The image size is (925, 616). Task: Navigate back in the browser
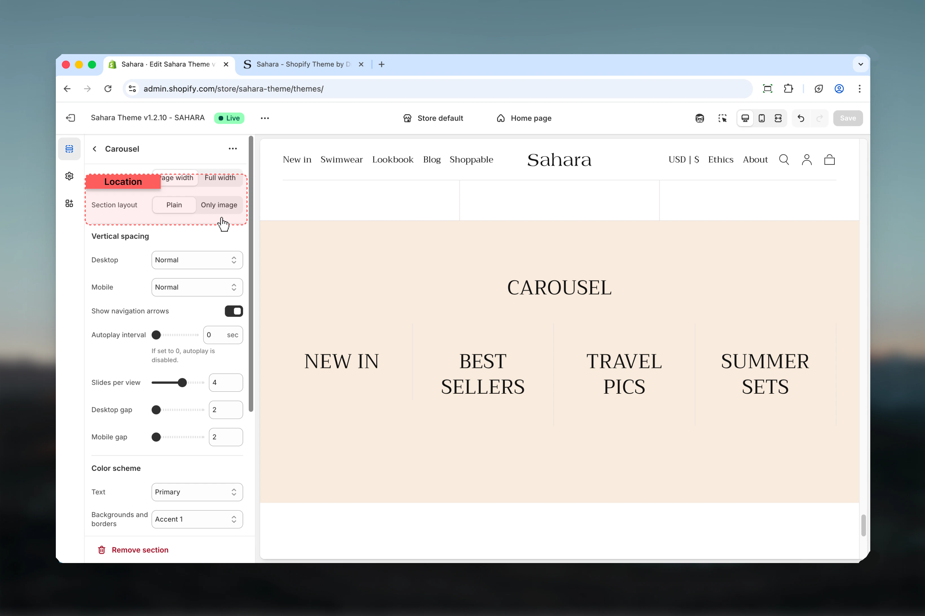(67, 89)
